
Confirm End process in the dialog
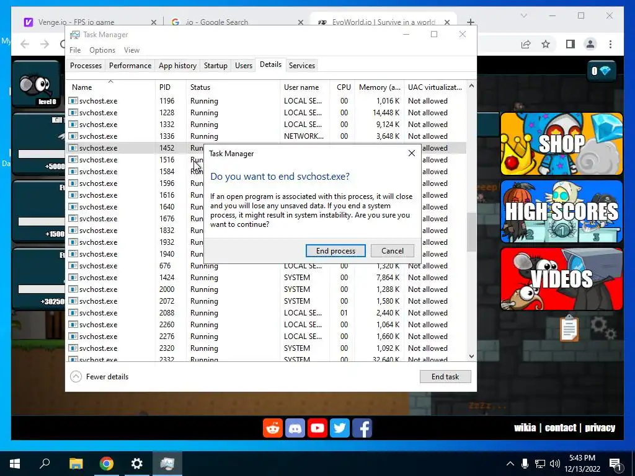[335, 250]
